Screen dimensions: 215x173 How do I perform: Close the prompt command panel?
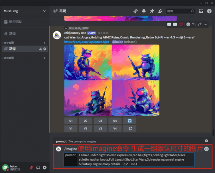point(206,141)
